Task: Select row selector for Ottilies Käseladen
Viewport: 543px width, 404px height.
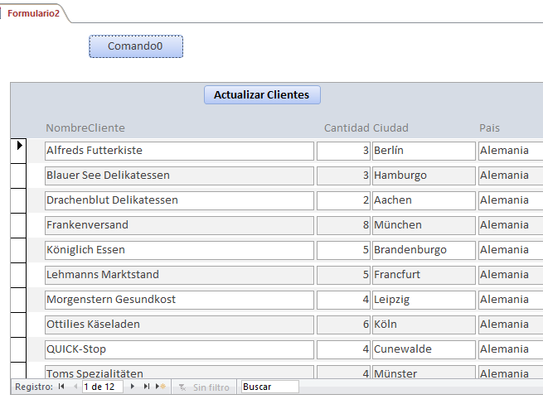Action: [18, 325]
